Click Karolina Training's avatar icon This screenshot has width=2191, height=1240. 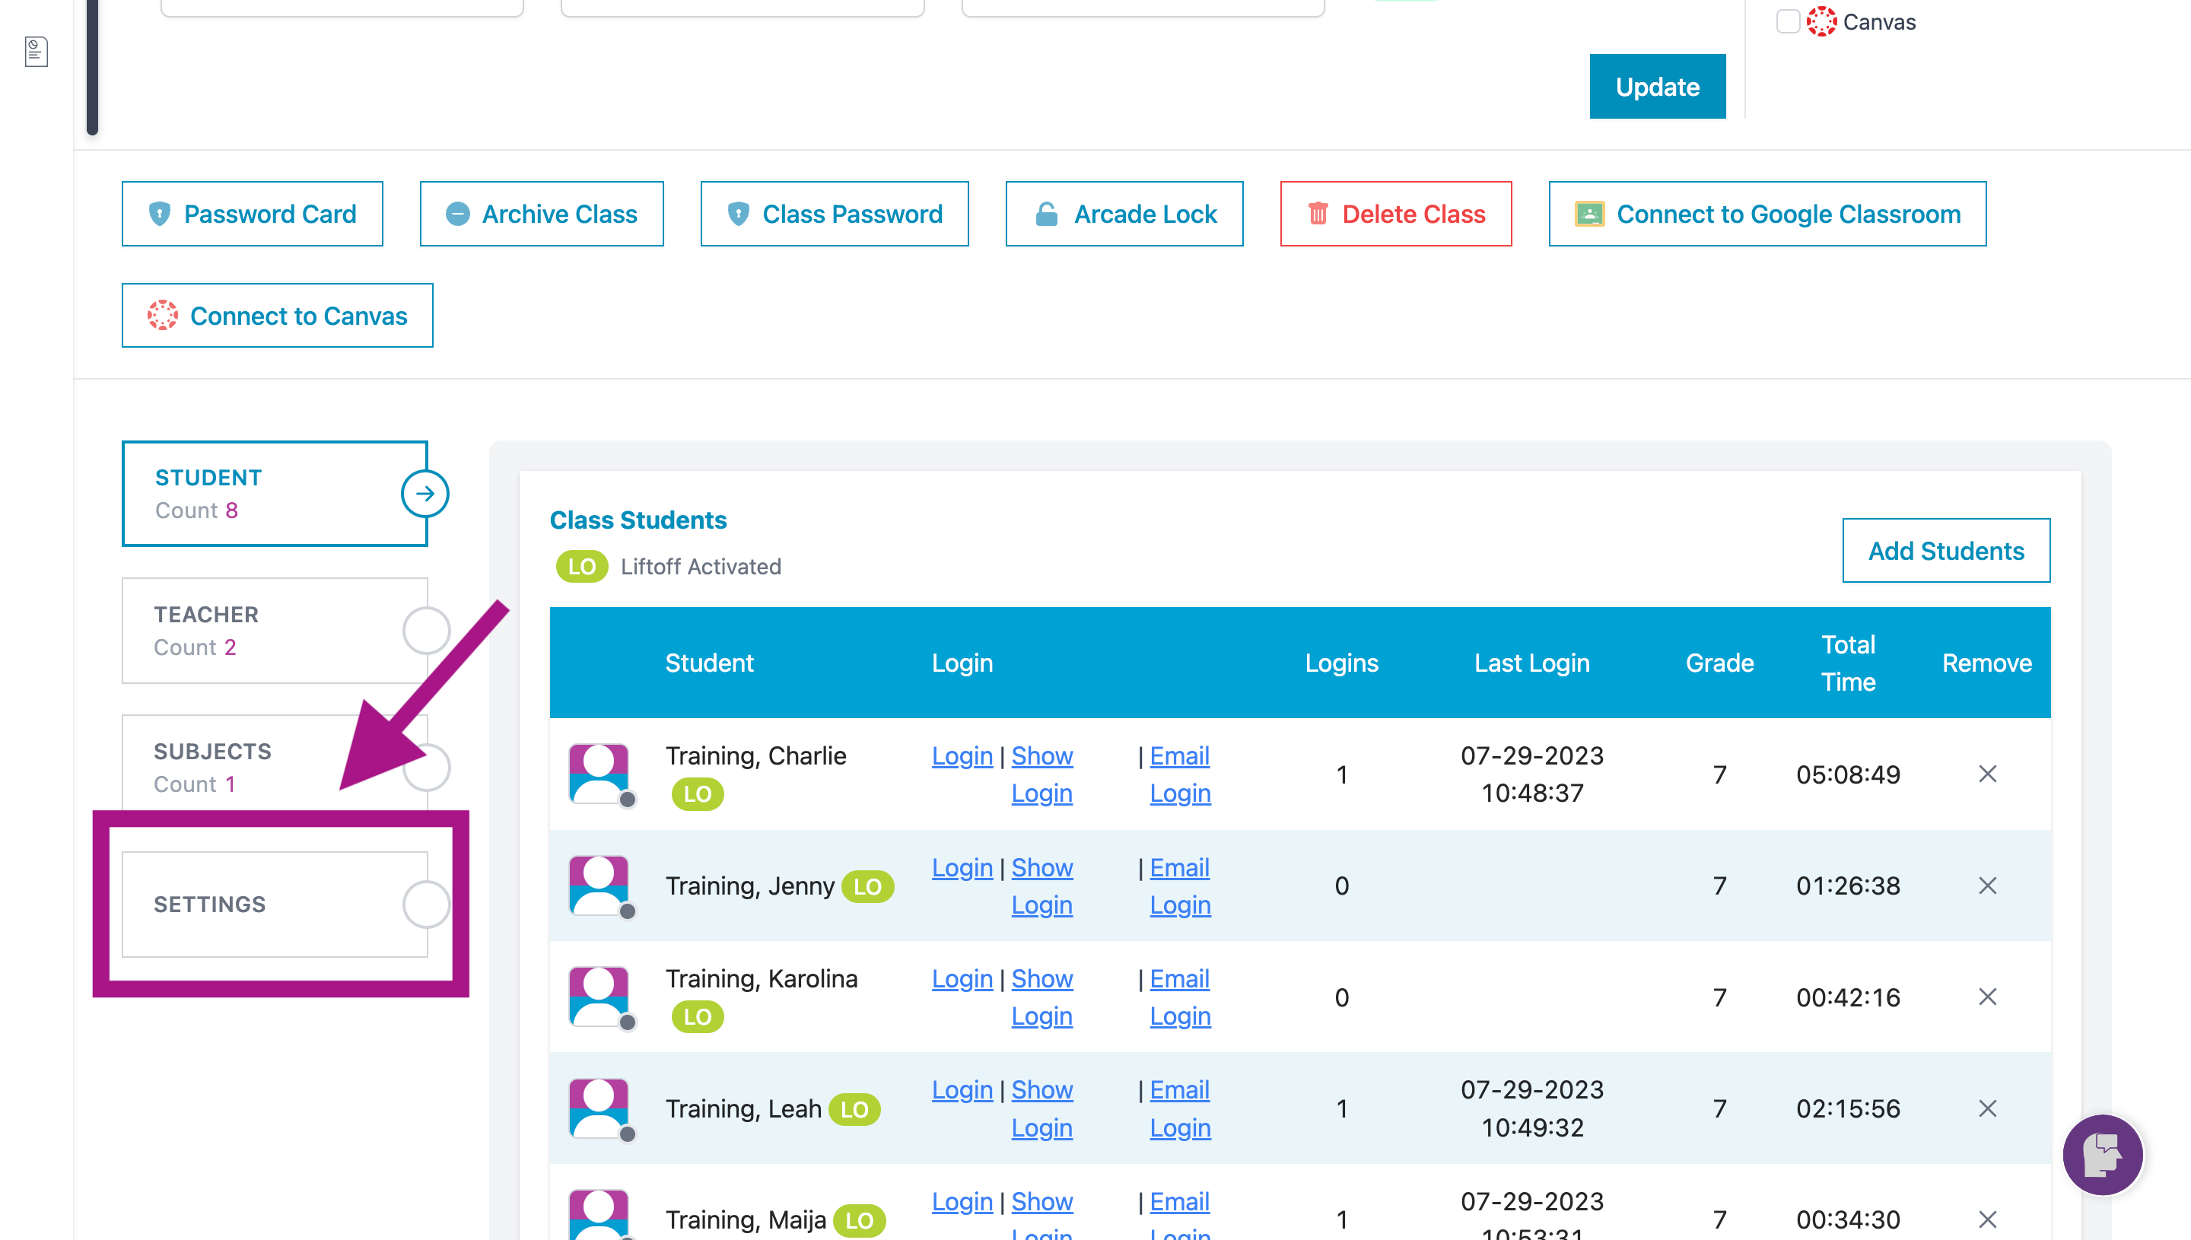click(x=599, y=997)
